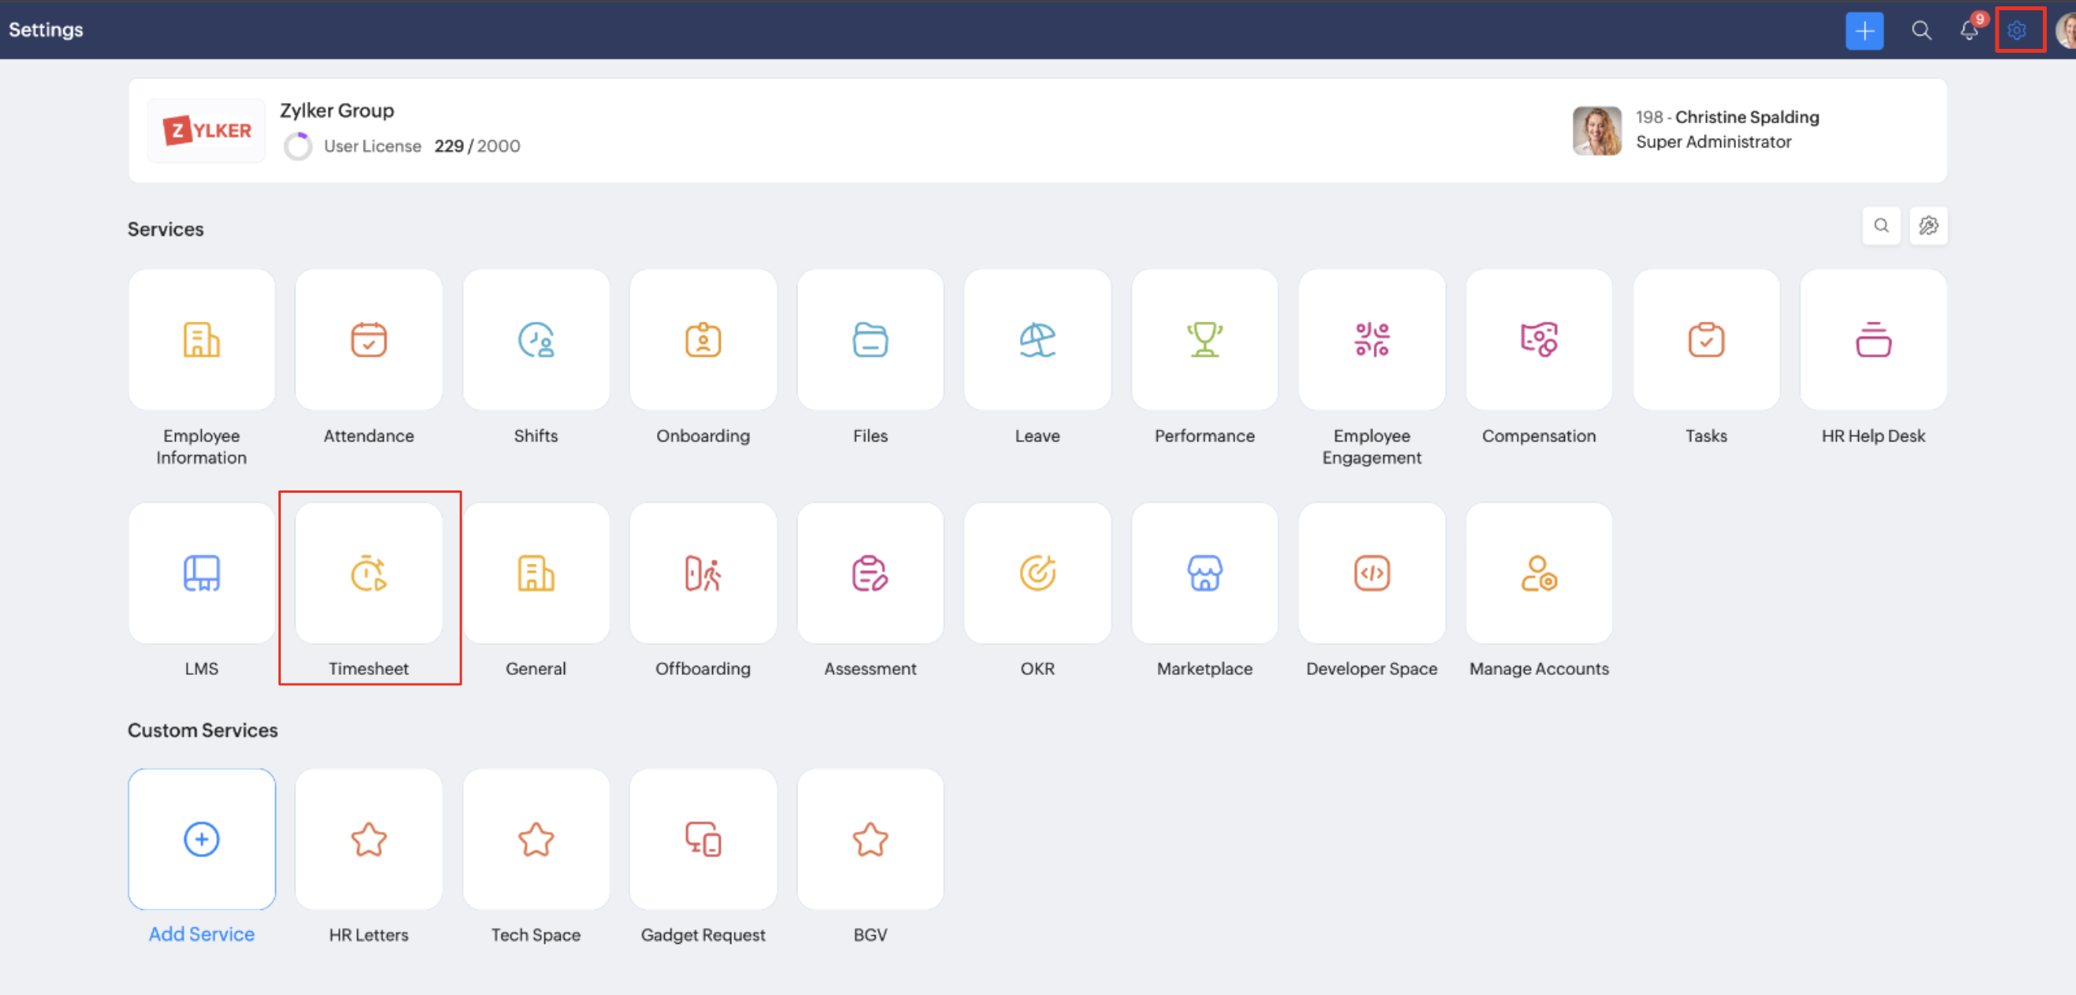Open notifications bell with 9 badge
This screenshot has width=2076, height=995.
(x=1968, y=31)
